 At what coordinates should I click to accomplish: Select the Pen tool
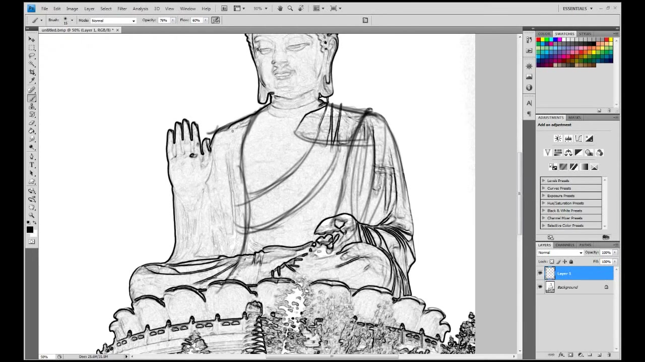coord(32,157)
